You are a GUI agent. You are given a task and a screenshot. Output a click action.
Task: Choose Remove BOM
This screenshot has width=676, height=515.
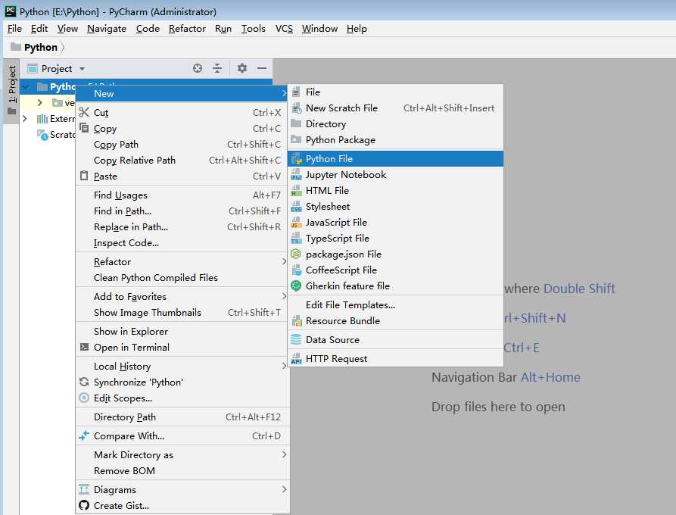182,470
